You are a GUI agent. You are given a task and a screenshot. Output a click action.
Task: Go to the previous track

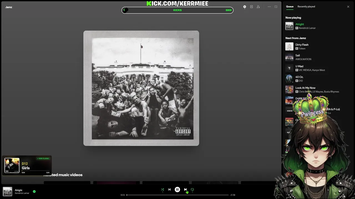click(x=169, y=190)
